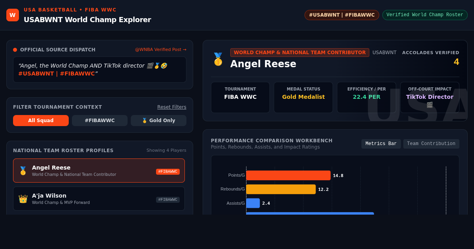Click the Filter Tournament Context heading

tap(58, 107)
